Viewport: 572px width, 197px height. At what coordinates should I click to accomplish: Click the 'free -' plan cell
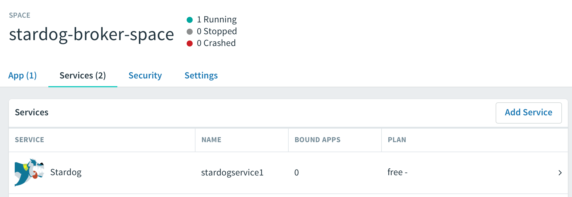(397, 172)
